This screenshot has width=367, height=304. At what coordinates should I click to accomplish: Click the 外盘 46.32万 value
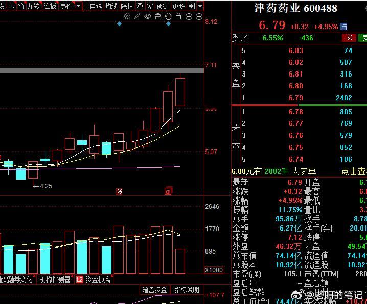point(289,246)
